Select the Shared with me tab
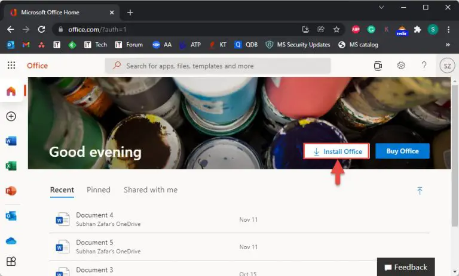459x276 pixels. coord(151,190)
